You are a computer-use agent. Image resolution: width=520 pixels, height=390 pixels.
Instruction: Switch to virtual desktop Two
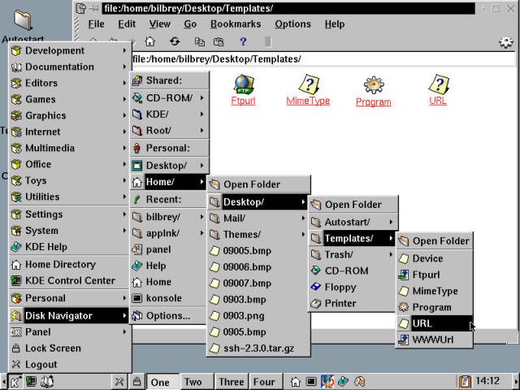[x=193, y=382]
